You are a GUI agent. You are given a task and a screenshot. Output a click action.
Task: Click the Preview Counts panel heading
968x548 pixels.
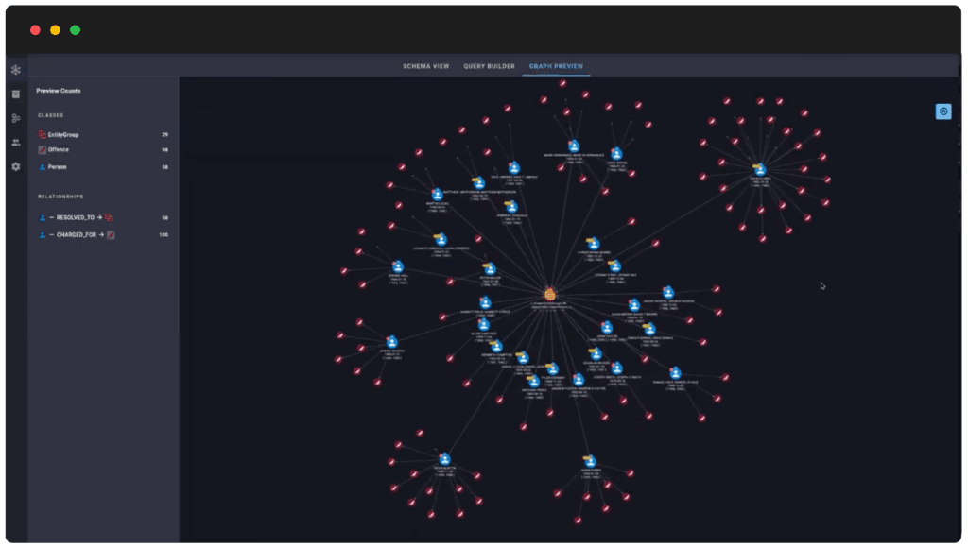[x=59, y=91]
